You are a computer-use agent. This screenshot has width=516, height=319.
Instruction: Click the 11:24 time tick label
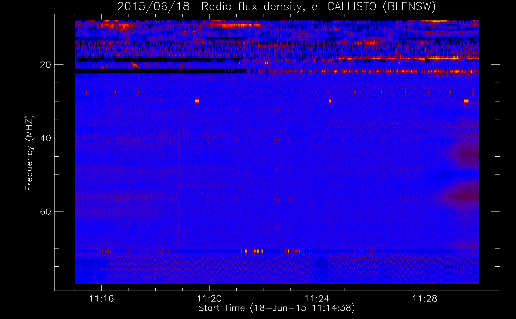coord(317,299)
